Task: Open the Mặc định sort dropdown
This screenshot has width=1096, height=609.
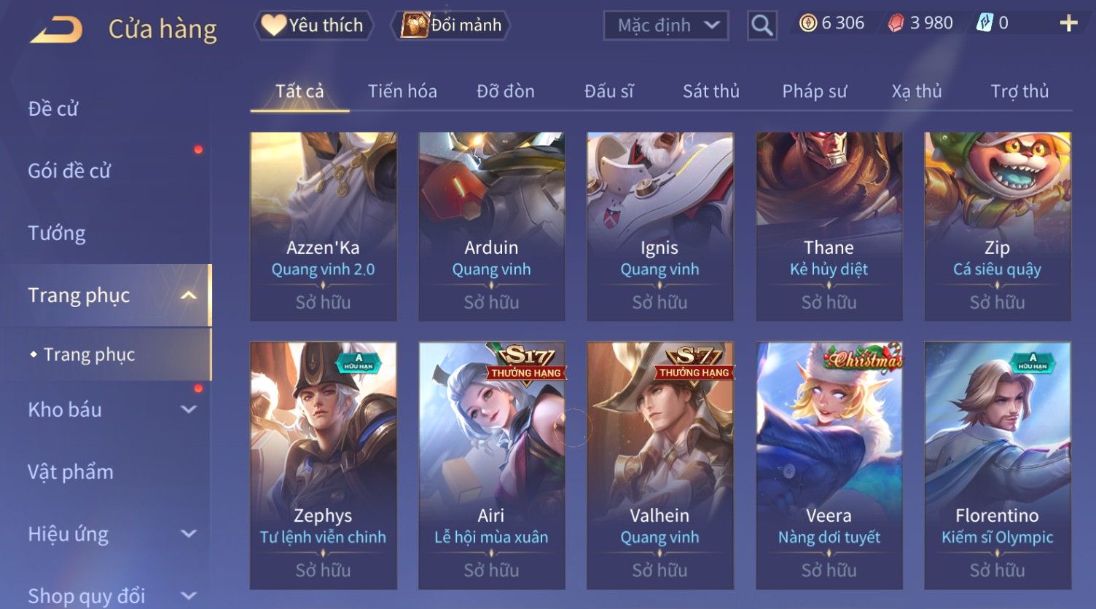Action: click(x=665, y=25)
